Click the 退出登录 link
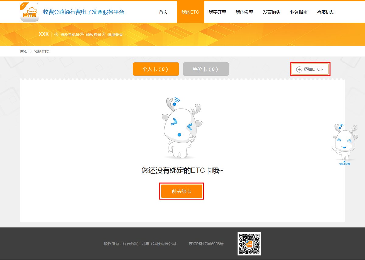 coord(115,35)
